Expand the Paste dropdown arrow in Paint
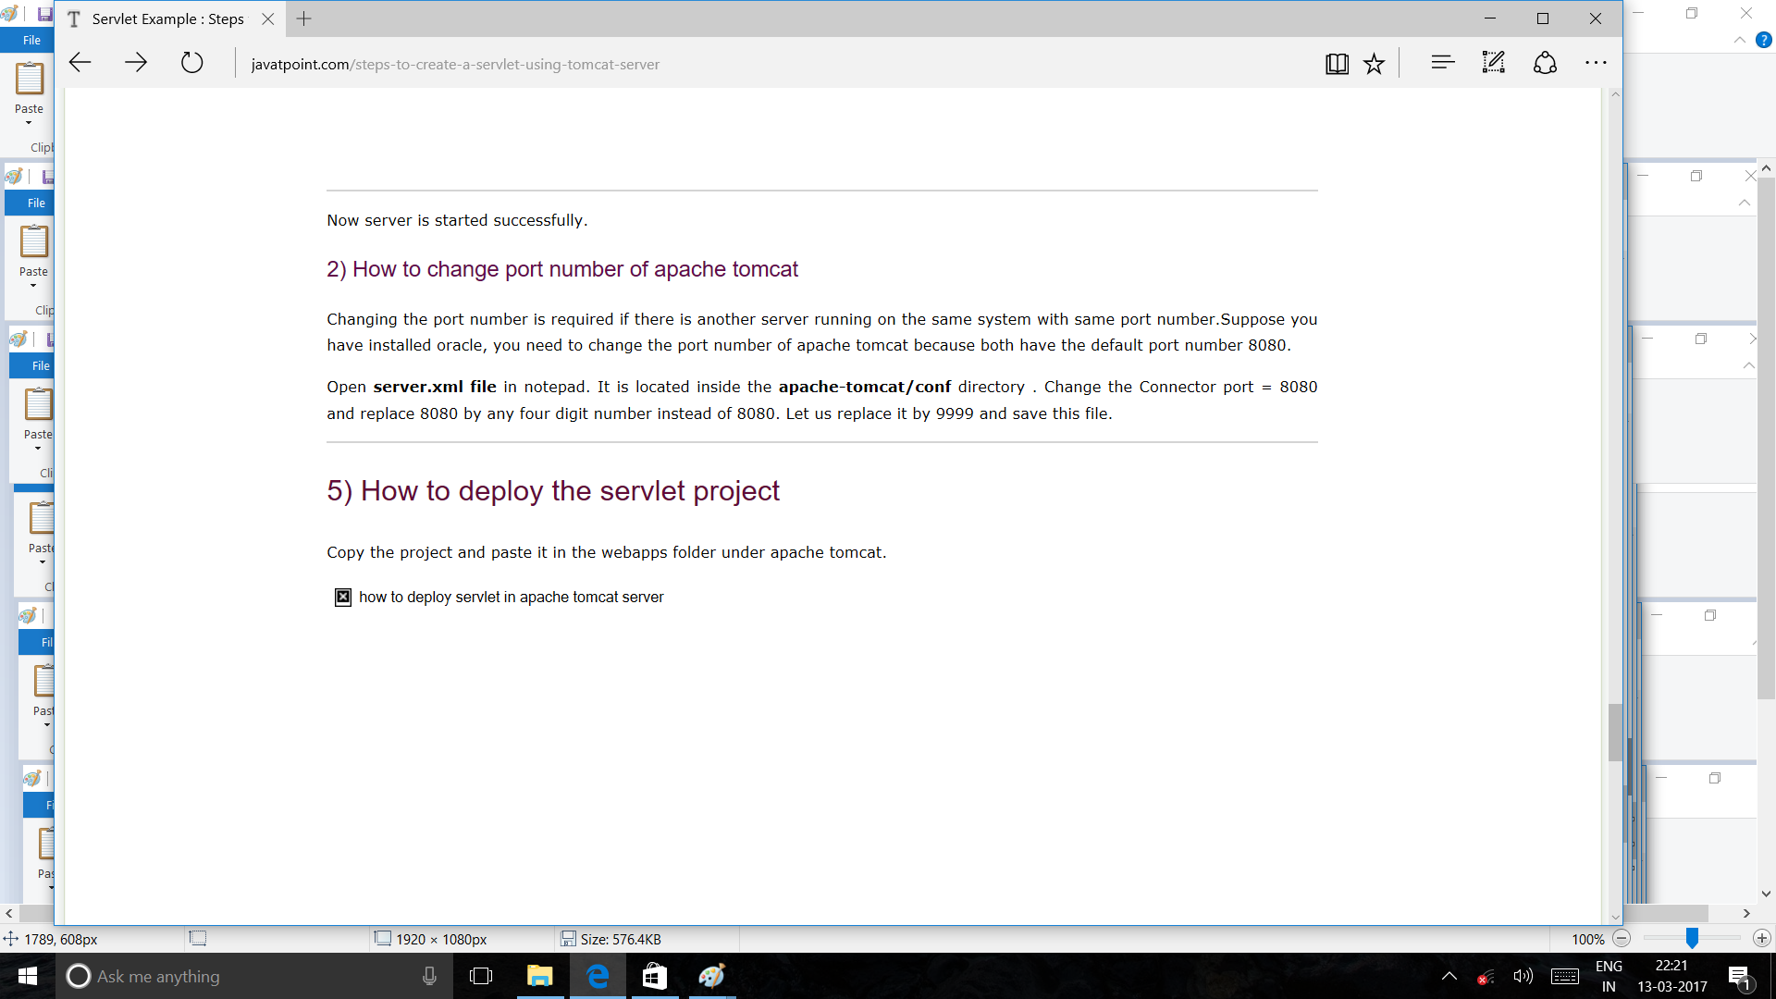Viewport: 1776px width, 999px height. pyautogui.click(x=29, y=123)
